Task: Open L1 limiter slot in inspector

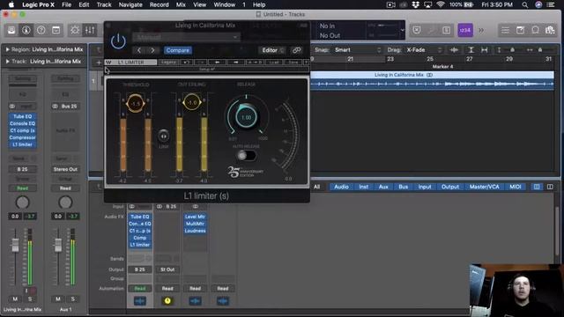Action: point(22,144)
